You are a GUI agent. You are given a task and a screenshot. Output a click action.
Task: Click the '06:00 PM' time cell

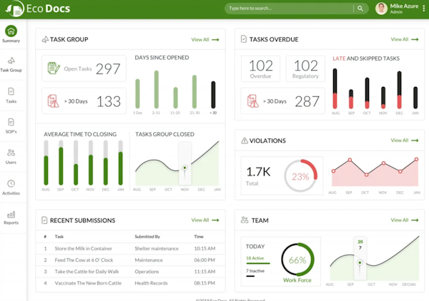coord(204,260)
